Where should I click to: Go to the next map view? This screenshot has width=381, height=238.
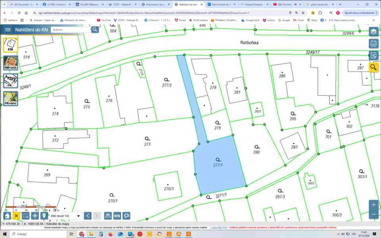(97, 216)
